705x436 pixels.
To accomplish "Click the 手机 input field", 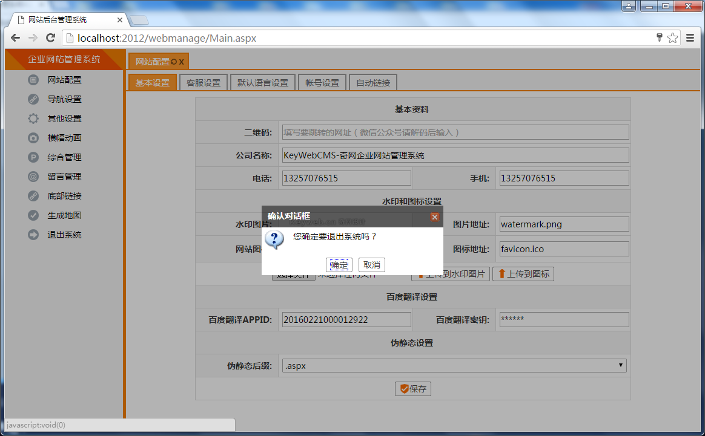I will (564, 178).
